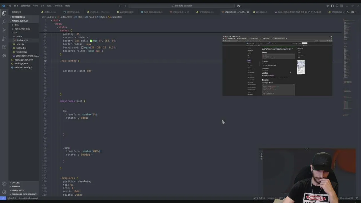Switch to the webpack.config.js tab

pos(151,12)
